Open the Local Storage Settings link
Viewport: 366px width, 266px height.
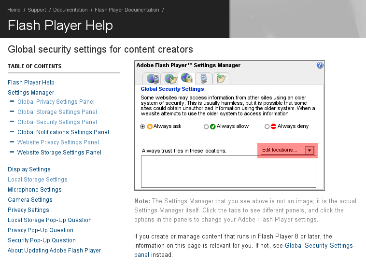click(x=38, y=180)
